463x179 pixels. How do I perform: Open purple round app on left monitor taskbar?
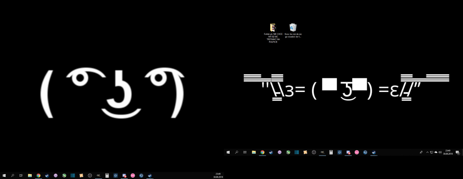[x=56, y=175]
